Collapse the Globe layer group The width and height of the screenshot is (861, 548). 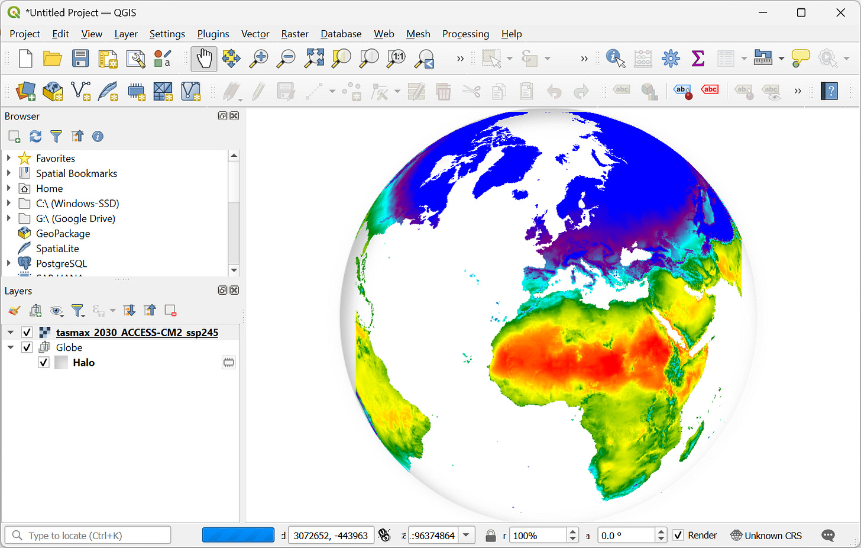(11, 347)
